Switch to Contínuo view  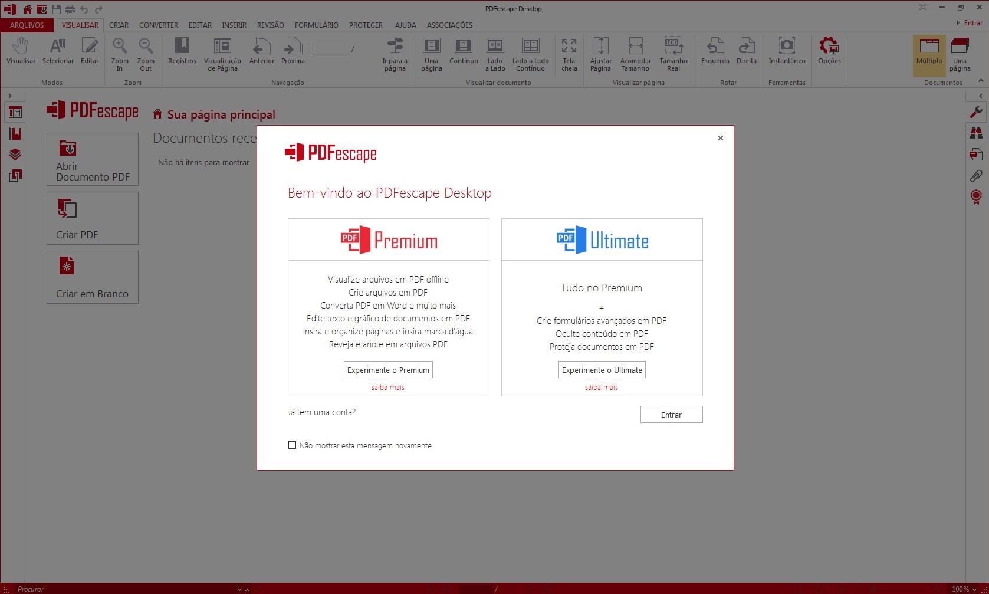tap(464, 52)
